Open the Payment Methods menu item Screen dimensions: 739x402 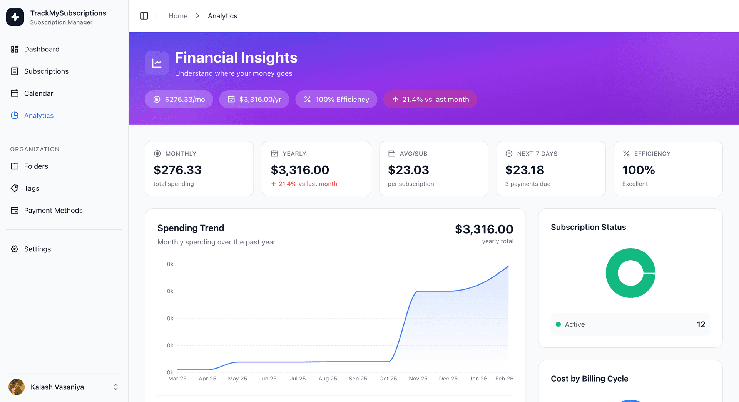coord(54,211)
